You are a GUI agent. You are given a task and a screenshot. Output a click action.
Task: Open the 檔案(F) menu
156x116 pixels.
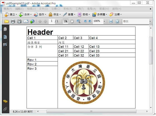click(8, 9)
